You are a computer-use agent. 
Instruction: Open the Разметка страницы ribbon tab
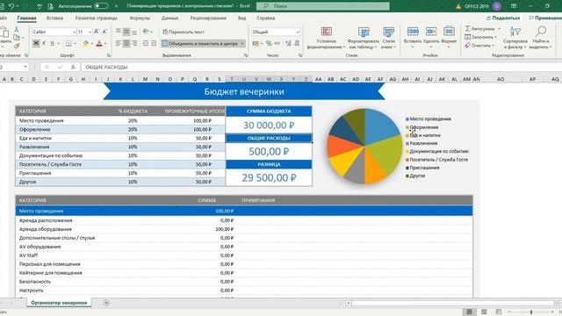pos(96,18)
